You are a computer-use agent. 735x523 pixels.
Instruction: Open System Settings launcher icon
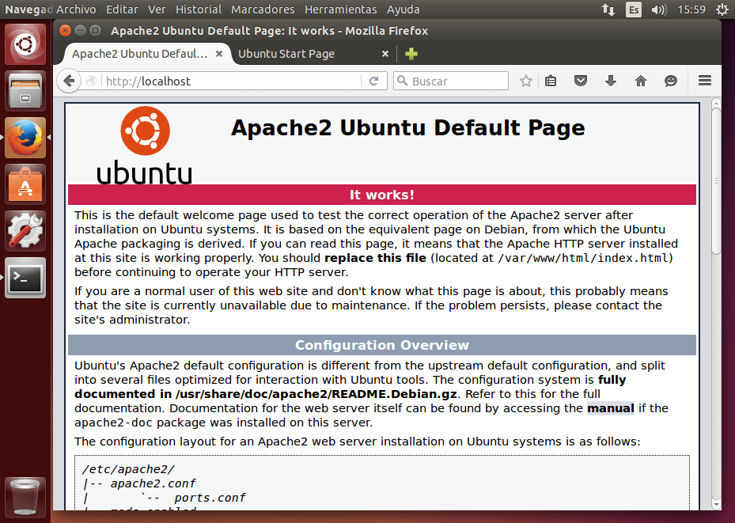[x=25, y=231]
